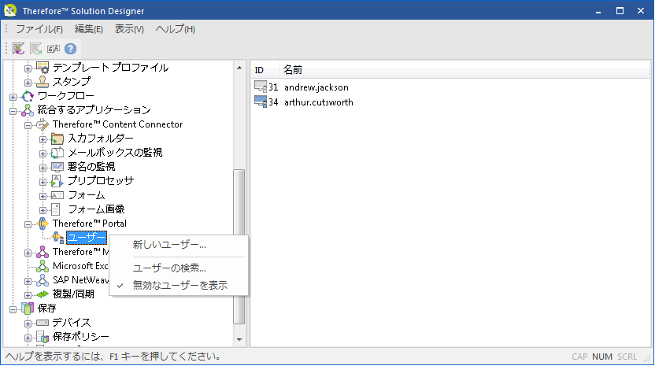Expand the 保存ポリシー node
This screenshot has height=366, width=655.
click(28, 338)
